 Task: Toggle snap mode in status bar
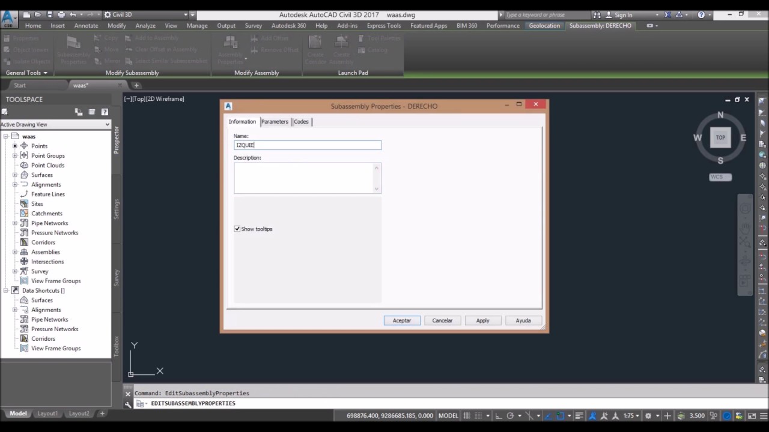click(479, 416)
